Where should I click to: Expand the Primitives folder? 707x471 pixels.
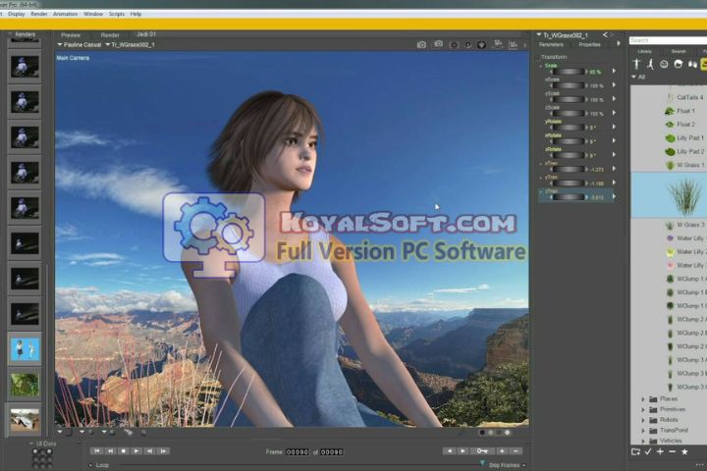coord(643,410)
